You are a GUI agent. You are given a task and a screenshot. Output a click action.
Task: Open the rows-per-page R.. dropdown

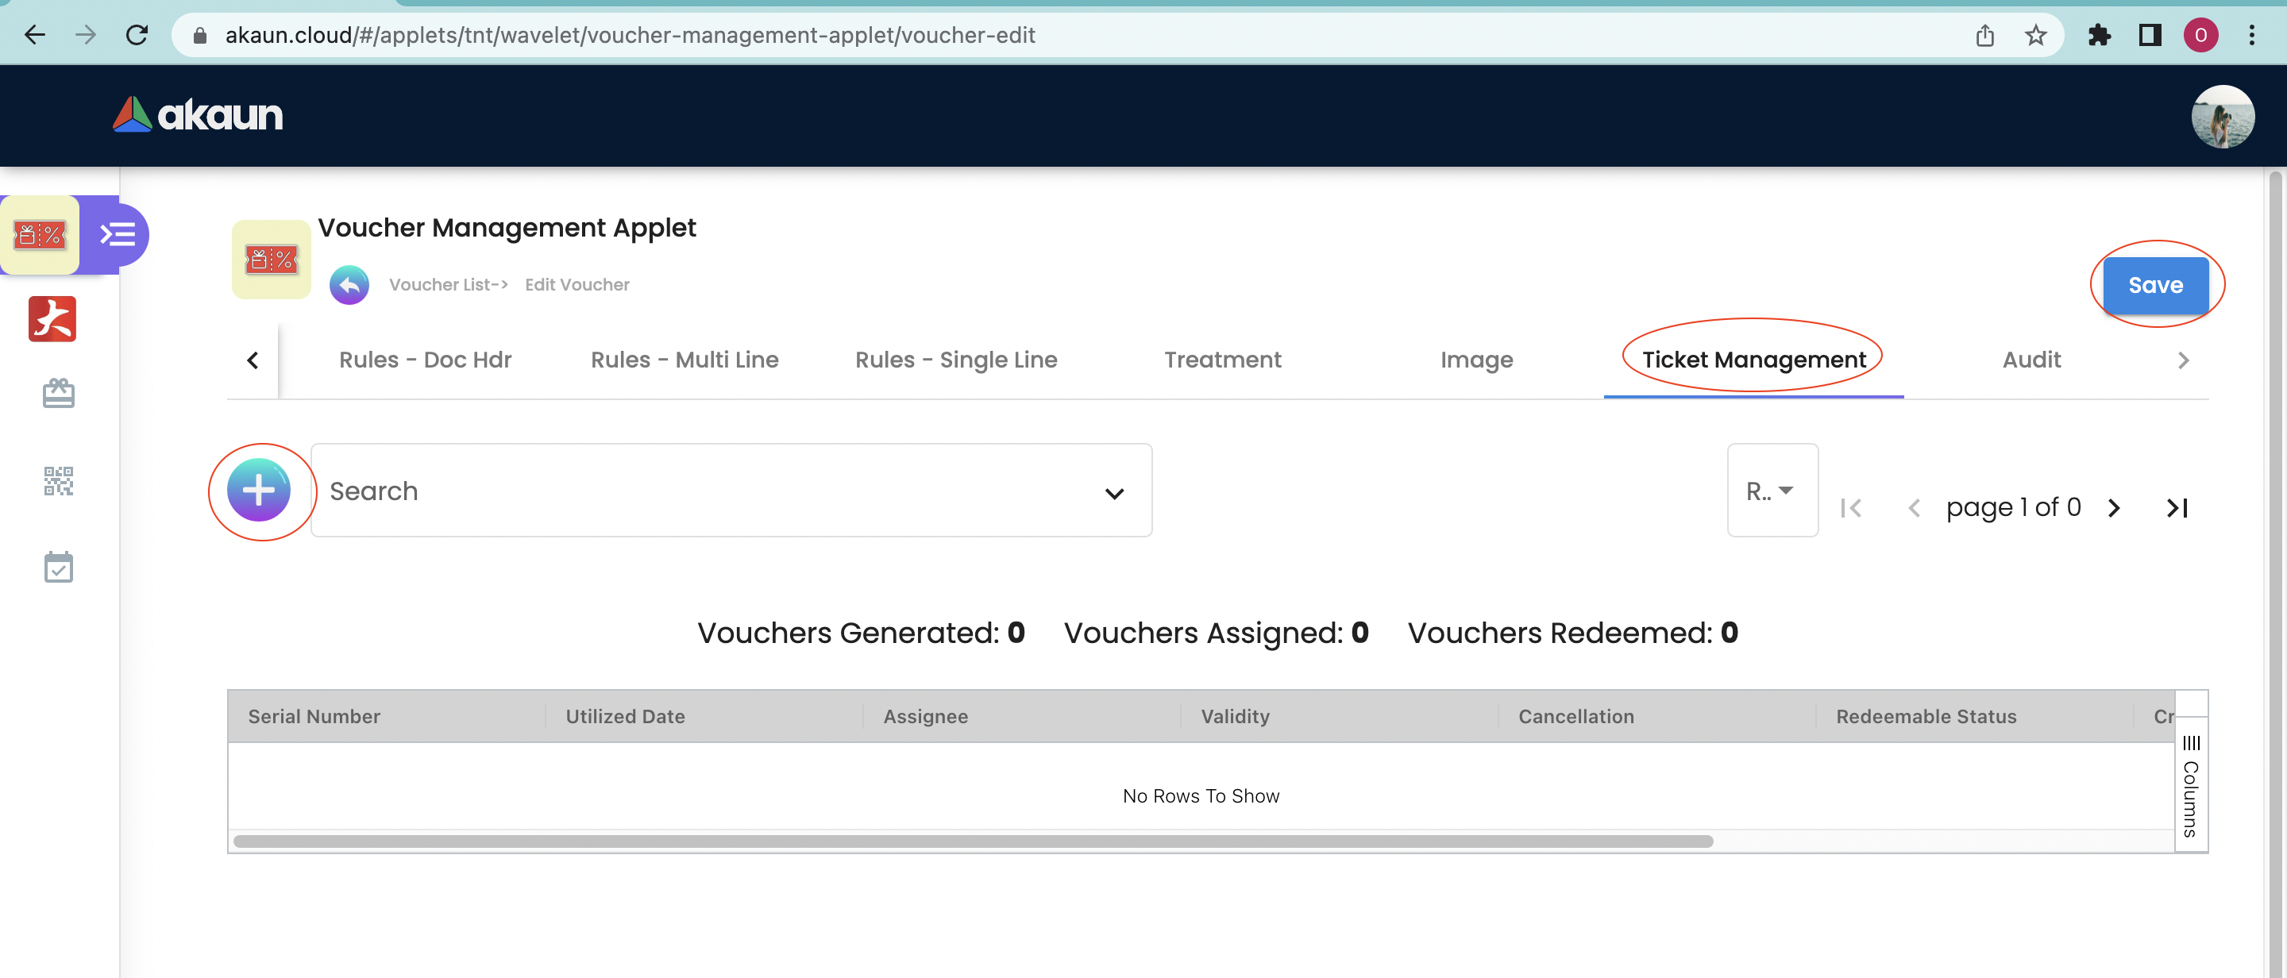tap(1771, 491)
